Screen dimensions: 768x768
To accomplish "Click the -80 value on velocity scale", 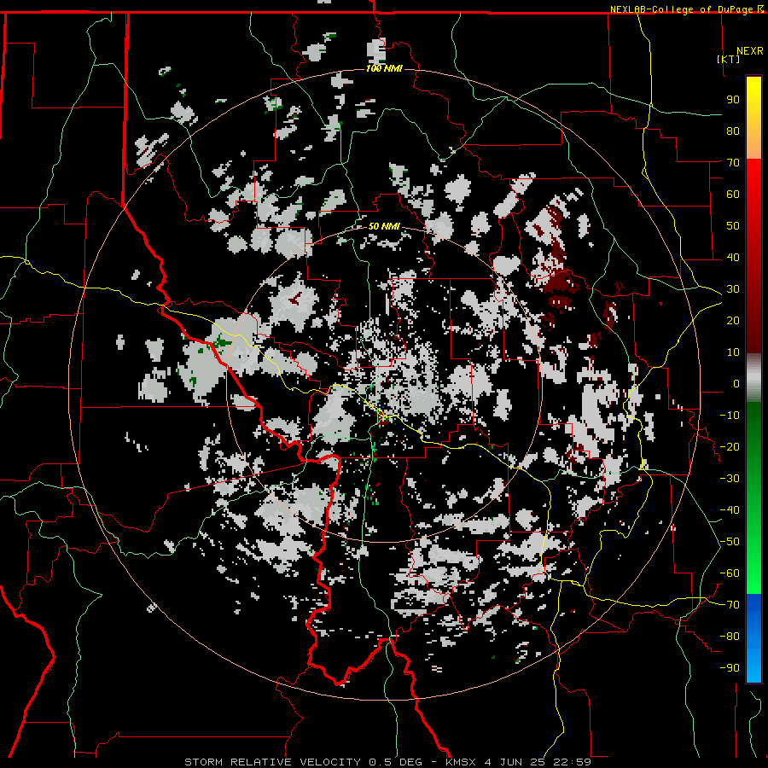I will pos(730,637).
